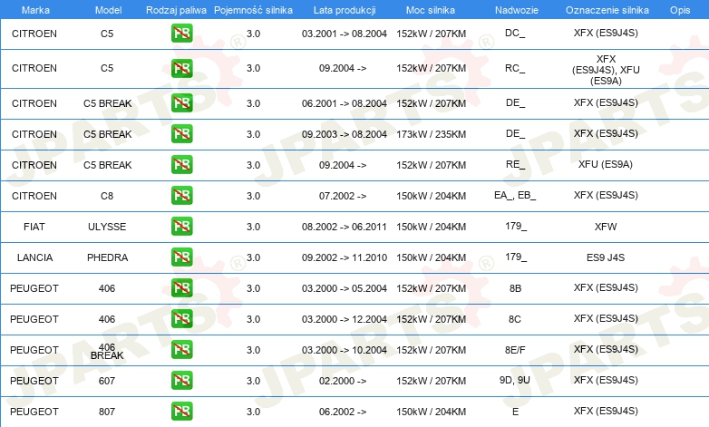
Task: Click fuel icon in PEUGEOT 406 8B row
Action: [x=181, y=287]
